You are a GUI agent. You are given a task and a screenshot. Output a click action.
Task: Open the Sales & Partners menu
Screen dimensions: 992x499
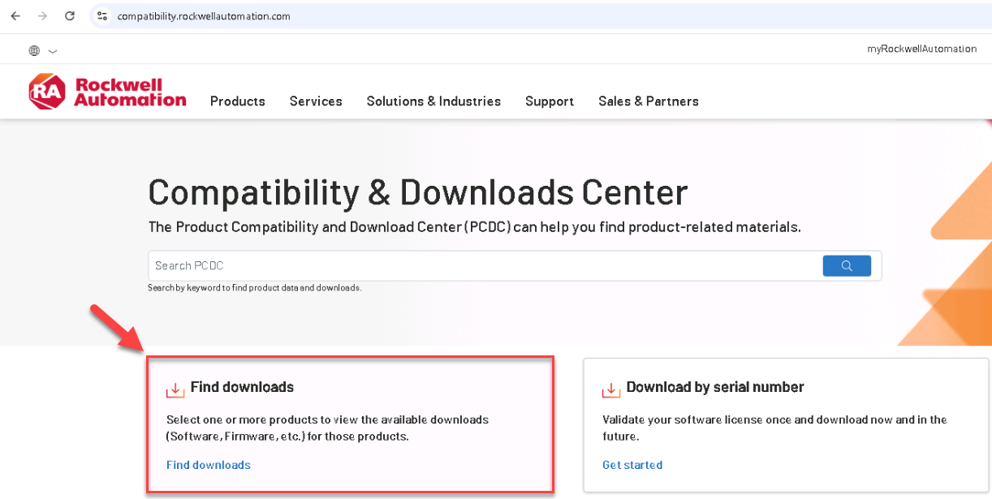tap(649, 101)
